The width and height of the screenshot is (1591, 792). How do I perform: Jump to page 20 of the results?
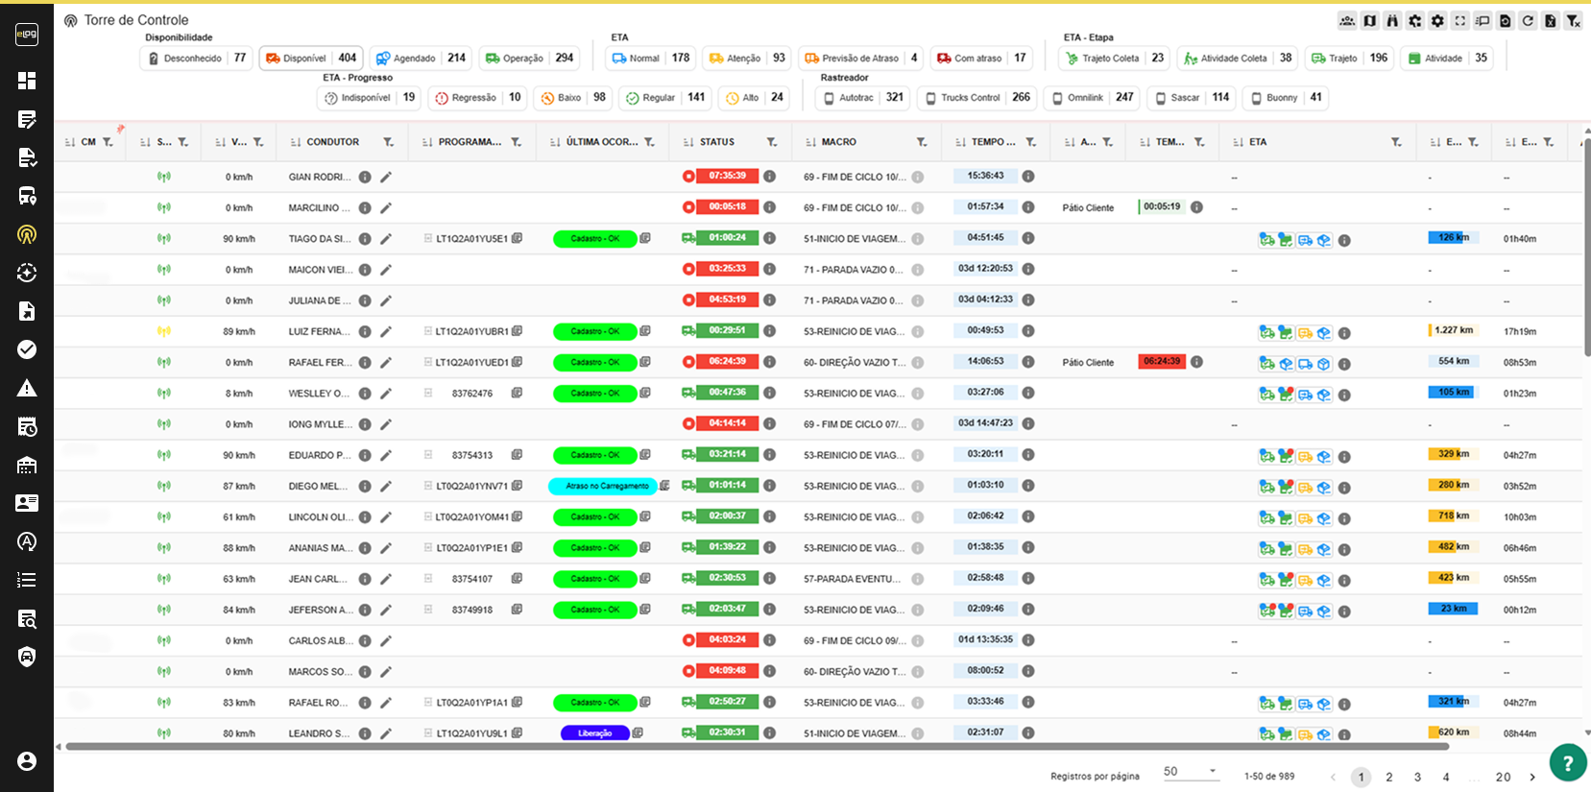point(1503,778)
